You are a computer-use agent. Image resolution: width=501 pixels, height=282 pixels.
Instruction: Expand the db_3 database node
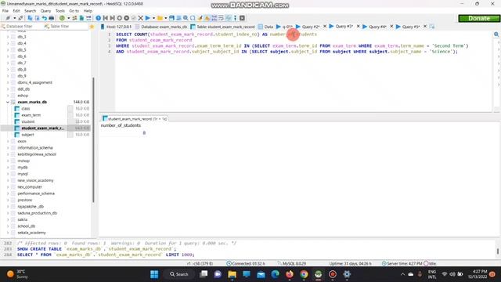(x=8, y=37)
